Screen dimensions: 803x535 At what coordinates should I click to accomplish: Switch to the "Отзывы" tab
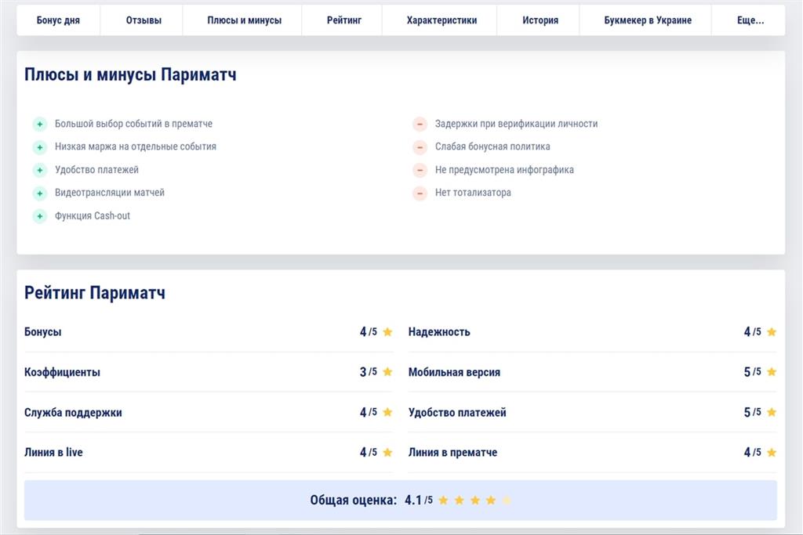pos(144,20)
